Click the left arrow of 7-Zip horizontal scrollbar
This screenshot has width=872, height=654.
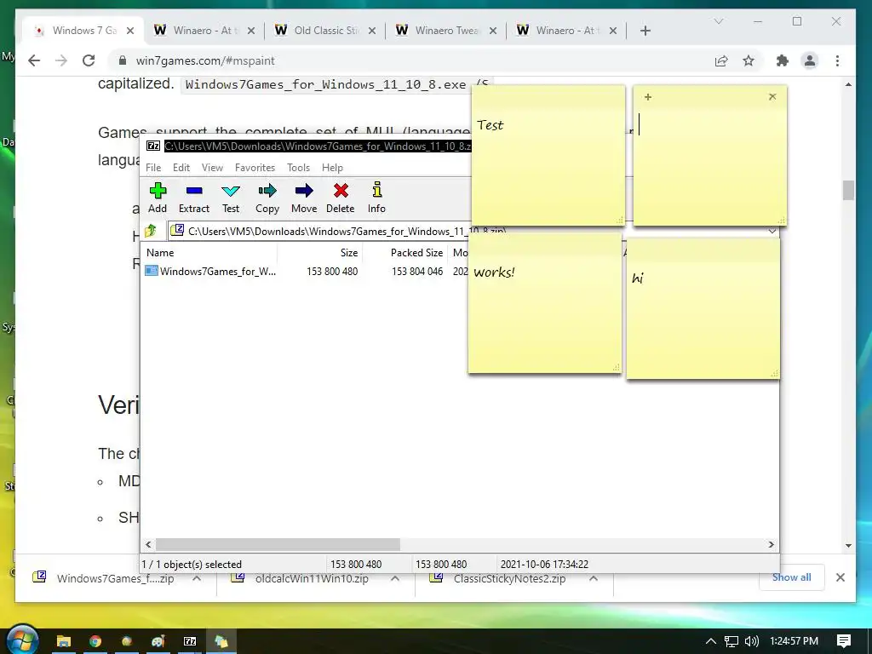pos(148,544)
